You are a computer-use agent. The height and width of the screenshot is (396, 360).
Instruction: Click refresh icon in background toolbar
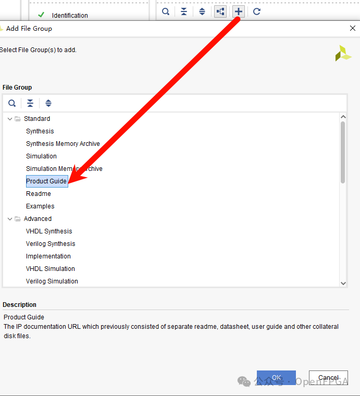coord(257,11)
